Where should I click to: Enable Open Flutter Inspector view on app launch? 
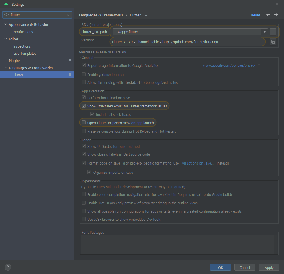pos(84,123)
